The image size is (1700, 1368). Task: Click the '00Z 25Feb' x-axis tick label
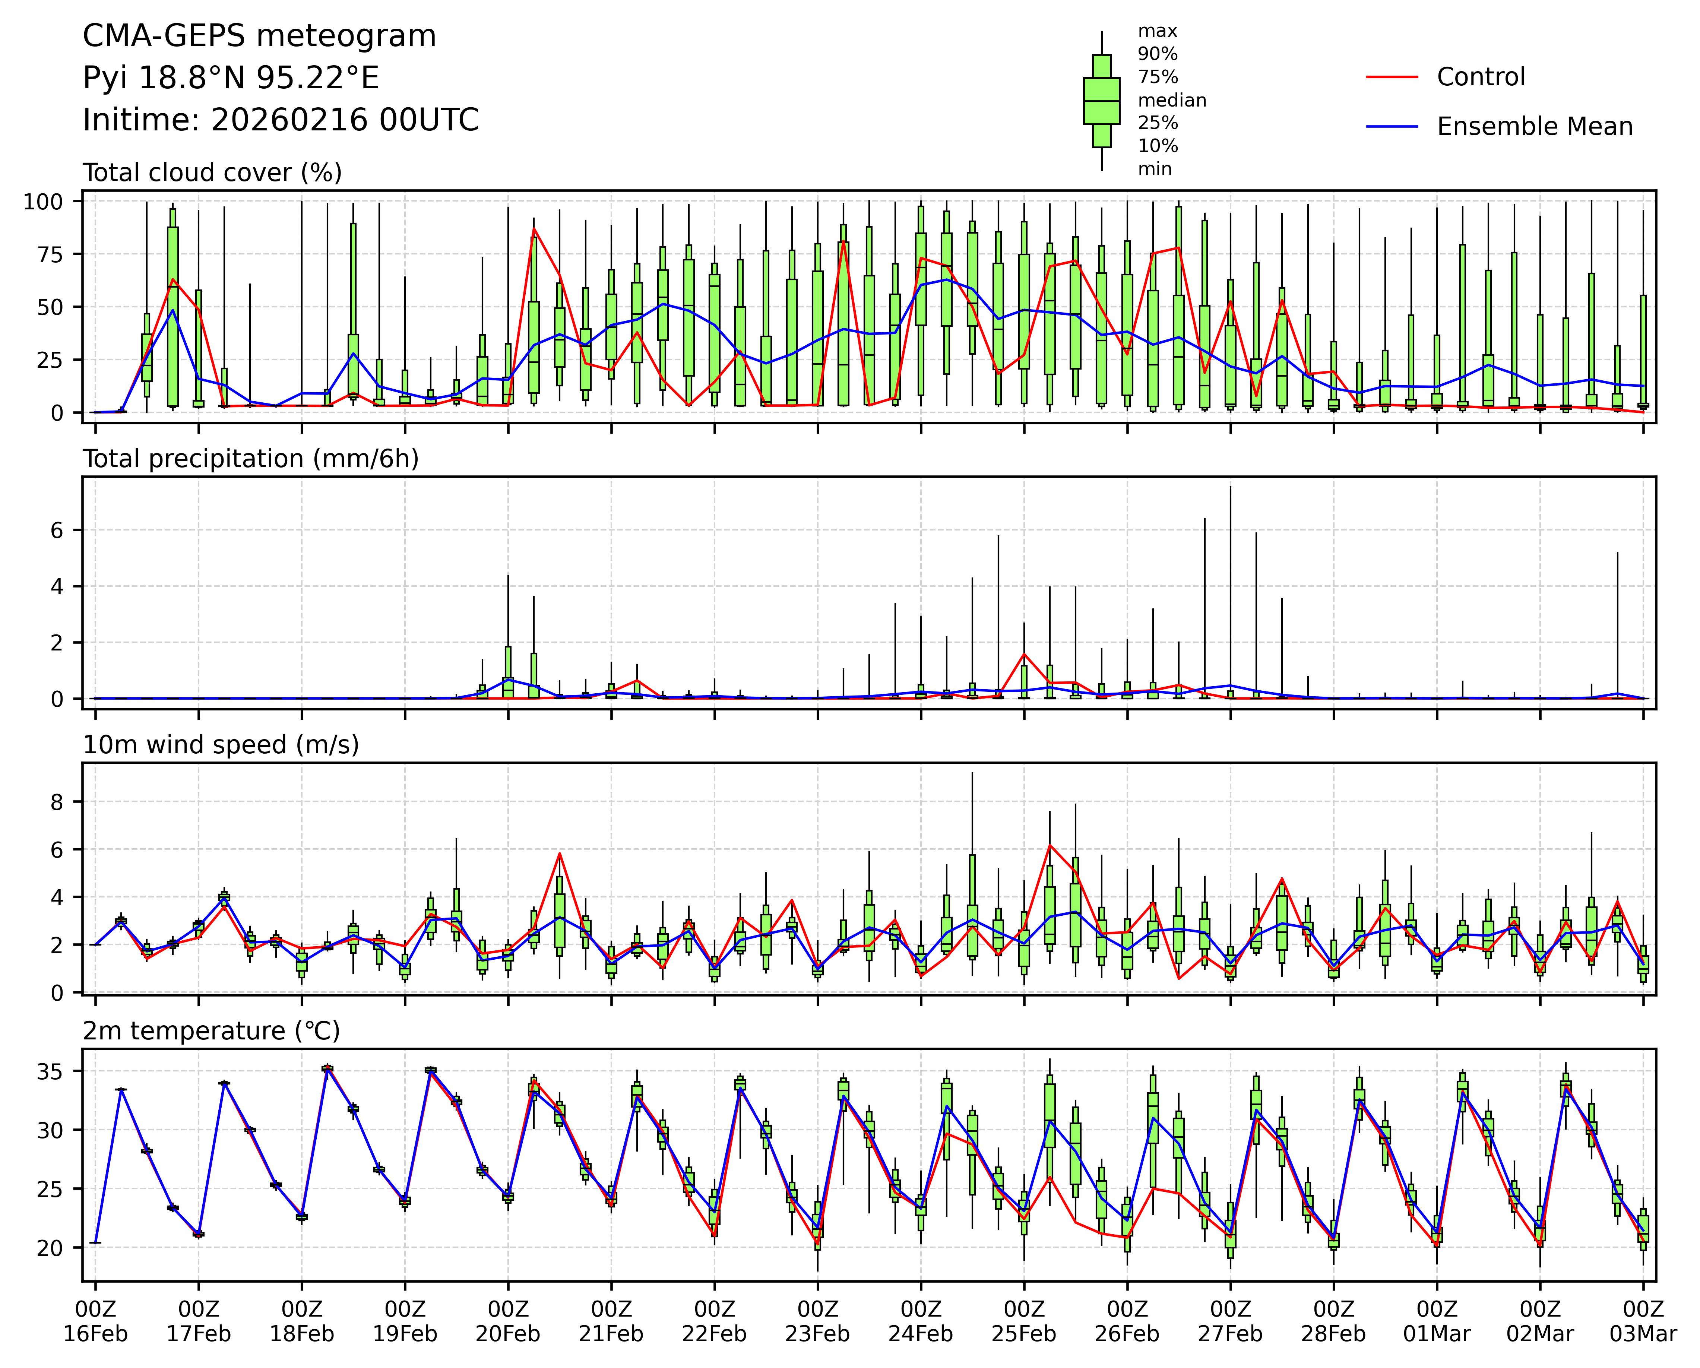pos(1023,1321)
